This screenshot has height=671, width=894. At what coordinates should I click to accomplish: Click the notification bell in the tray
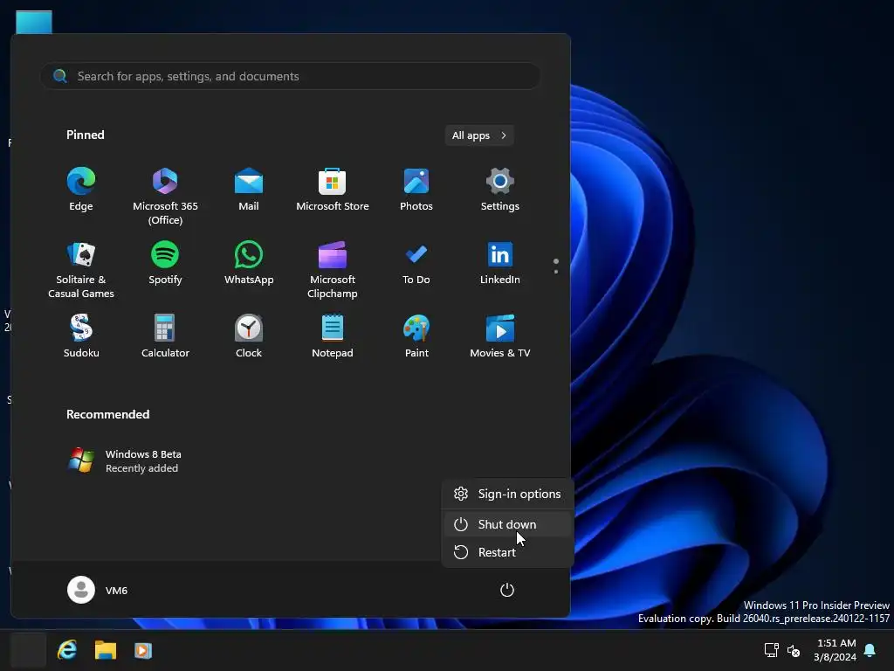(870, 650)
